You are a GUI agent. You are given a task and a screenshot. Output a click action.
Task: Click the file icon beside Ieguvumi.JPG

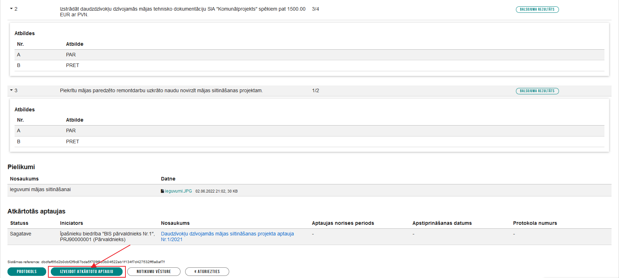tap(162, 191)
